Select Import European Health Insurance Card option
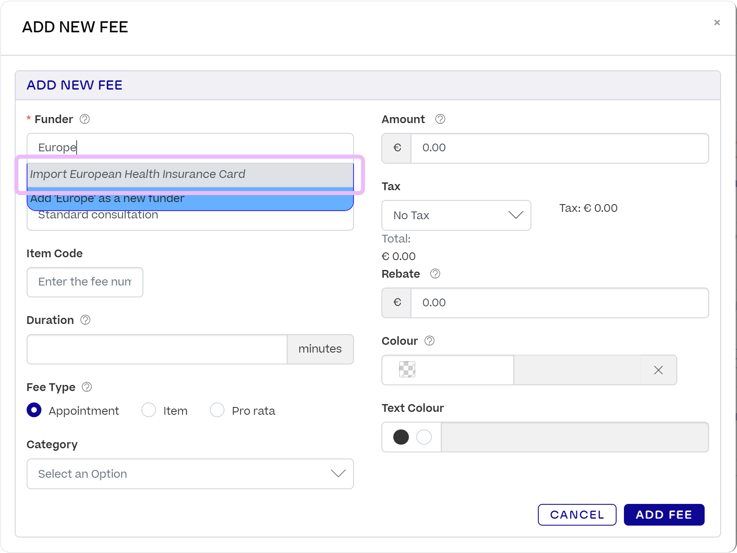 [x=190, y=175]
